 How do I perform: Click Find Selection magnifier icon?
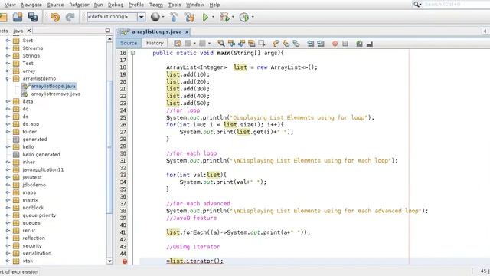[x=221, y=44]
